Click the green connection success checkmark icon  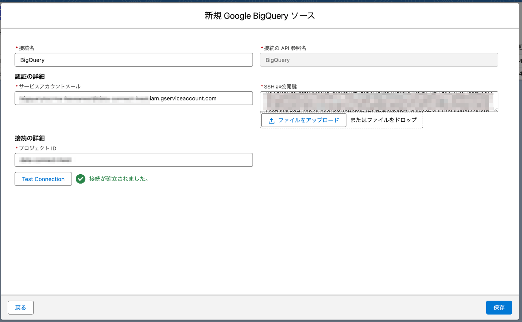[81, 179]
